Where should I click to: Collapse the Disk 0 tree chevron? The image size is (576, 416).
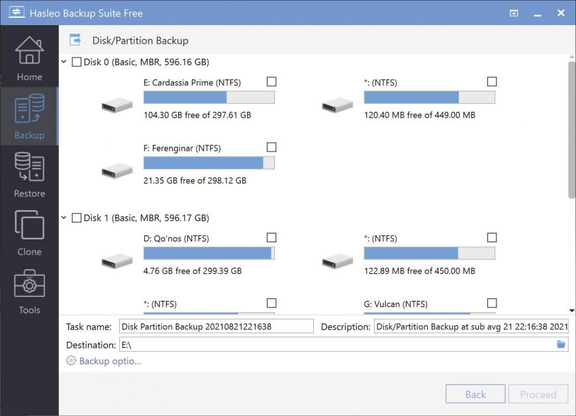(64, 62)
